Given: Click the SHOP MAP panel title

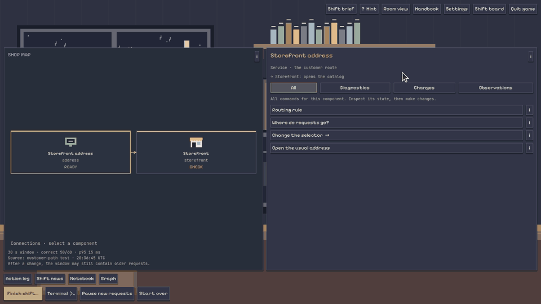Looking at the screenshot, I should (x=19, y=55).
